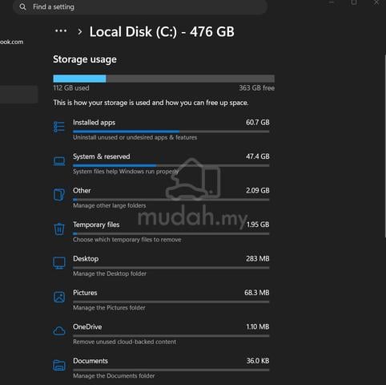Click the main storage usage bar
Viewport: 386px width, 385px height.
click(x=163, y=79)
